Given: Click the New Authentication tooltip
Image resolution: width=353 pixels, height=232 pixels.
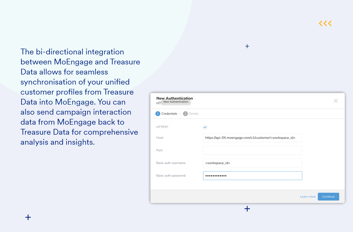Looking at the screenshot, I should pos(176,102).
